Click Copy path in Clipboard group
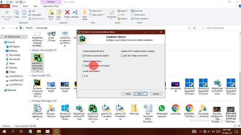 click(35, 15)
